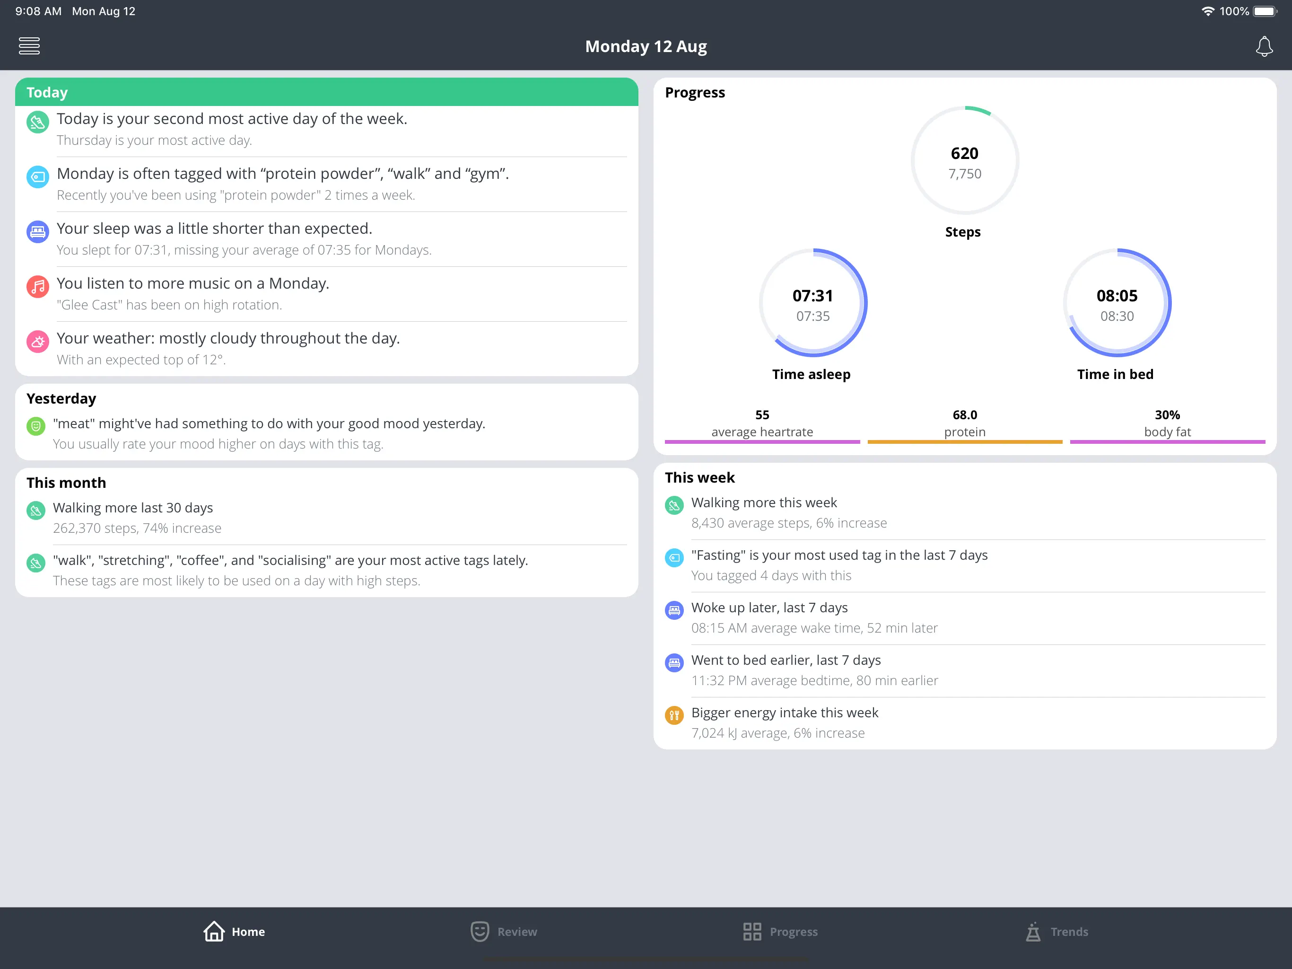Click the orange energy intake icon
Viewport: 1292px width, 969px height.
[674, 715]
